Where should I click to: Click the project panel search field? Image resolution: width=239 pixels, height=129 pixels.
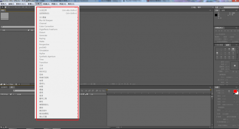[x=16, y=27]
